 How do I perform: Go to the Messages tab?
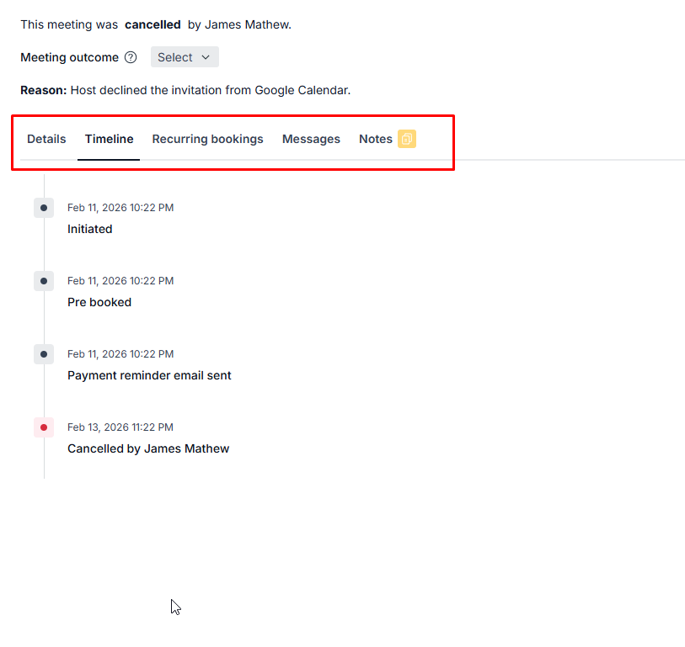click(x=311, y=139)
